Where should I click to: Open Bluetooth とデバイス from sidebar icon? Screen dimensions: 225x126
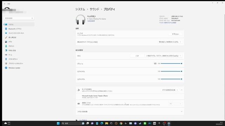[6, 29]
